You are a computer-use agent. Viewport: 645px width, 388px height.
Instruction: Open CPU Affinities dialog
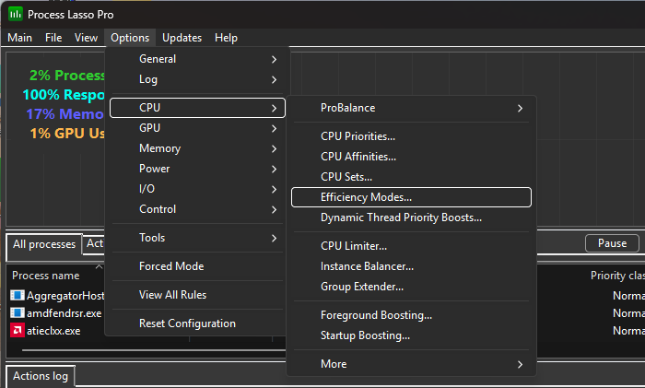411,157
